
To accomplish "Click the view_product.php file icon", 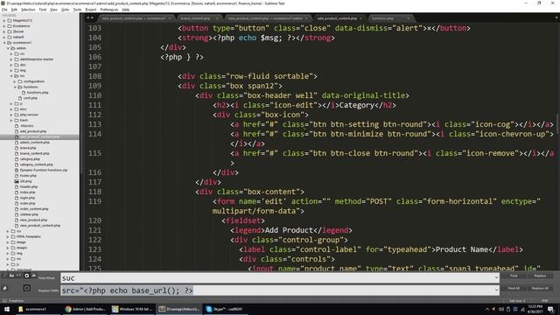I will click(x=17, y=220).
